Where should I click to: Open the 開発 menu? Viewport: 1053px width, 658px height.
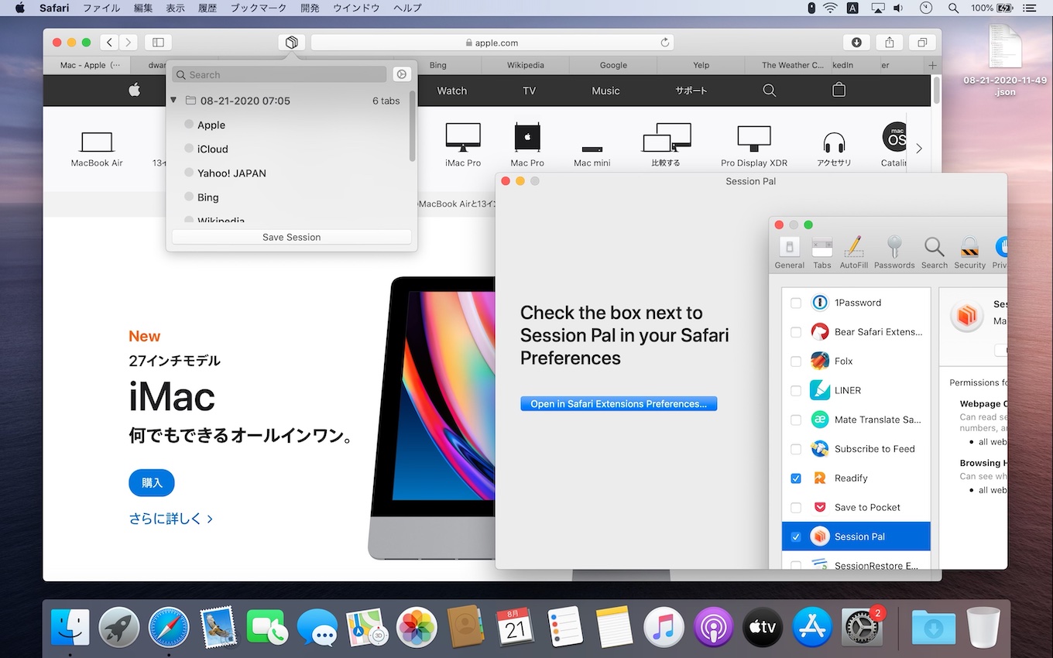[x=310, y=8]
